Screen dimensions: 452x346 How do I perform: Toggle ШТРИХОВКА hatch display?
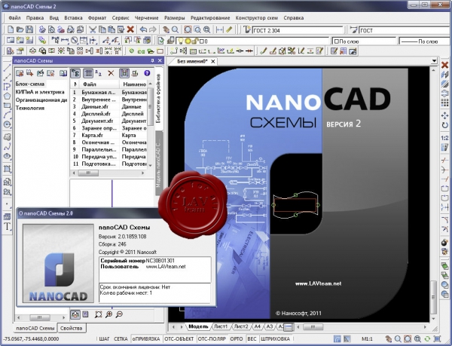pos(275,338)
